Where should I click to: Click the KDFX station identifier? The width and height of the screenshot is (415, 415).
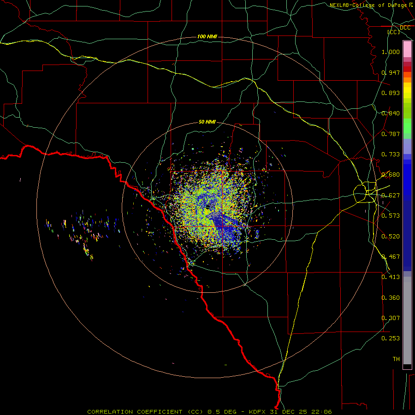click(258, 412)
